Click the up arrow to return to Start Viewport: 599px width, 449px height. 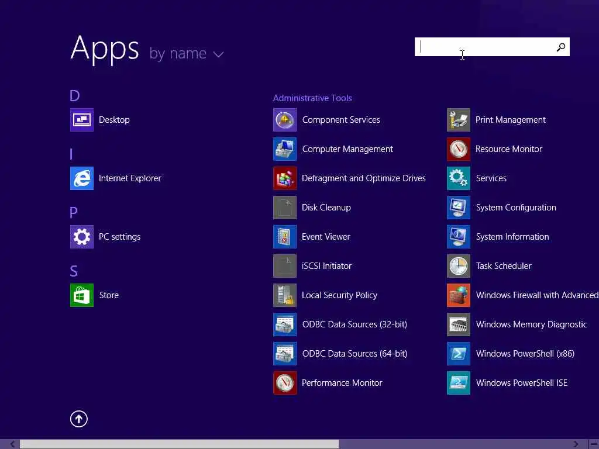79,419
